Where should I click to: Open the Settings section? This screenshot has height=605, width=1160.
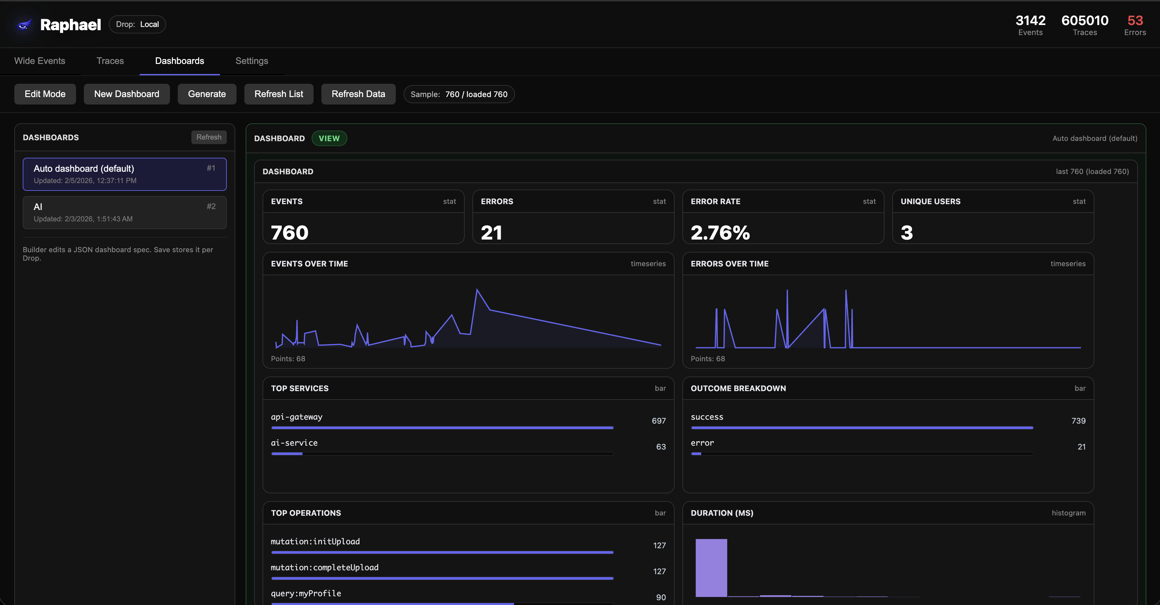pos(251,61)
